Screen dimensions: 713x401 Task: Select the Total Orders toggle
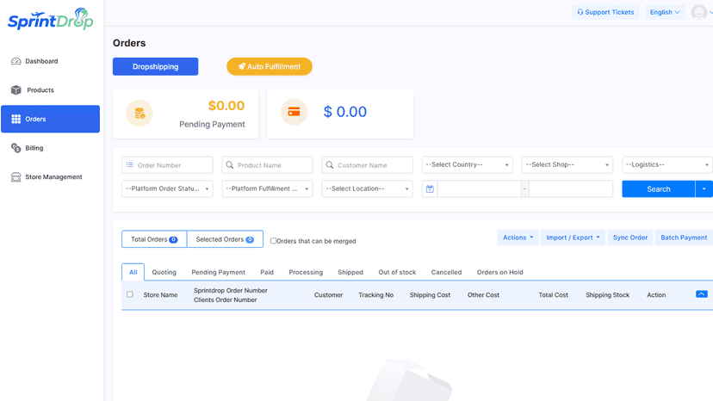tap(154, 239)
